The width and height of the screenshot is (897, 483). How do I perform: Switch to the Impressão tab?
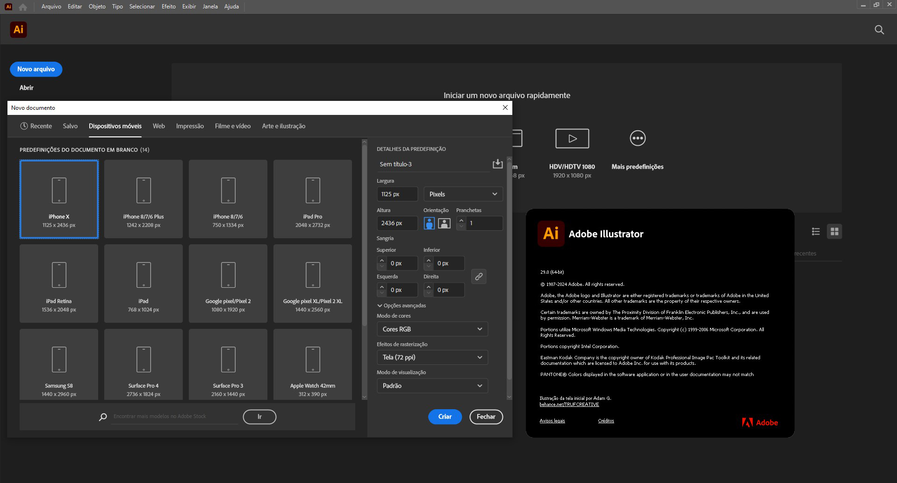point(190,126)
